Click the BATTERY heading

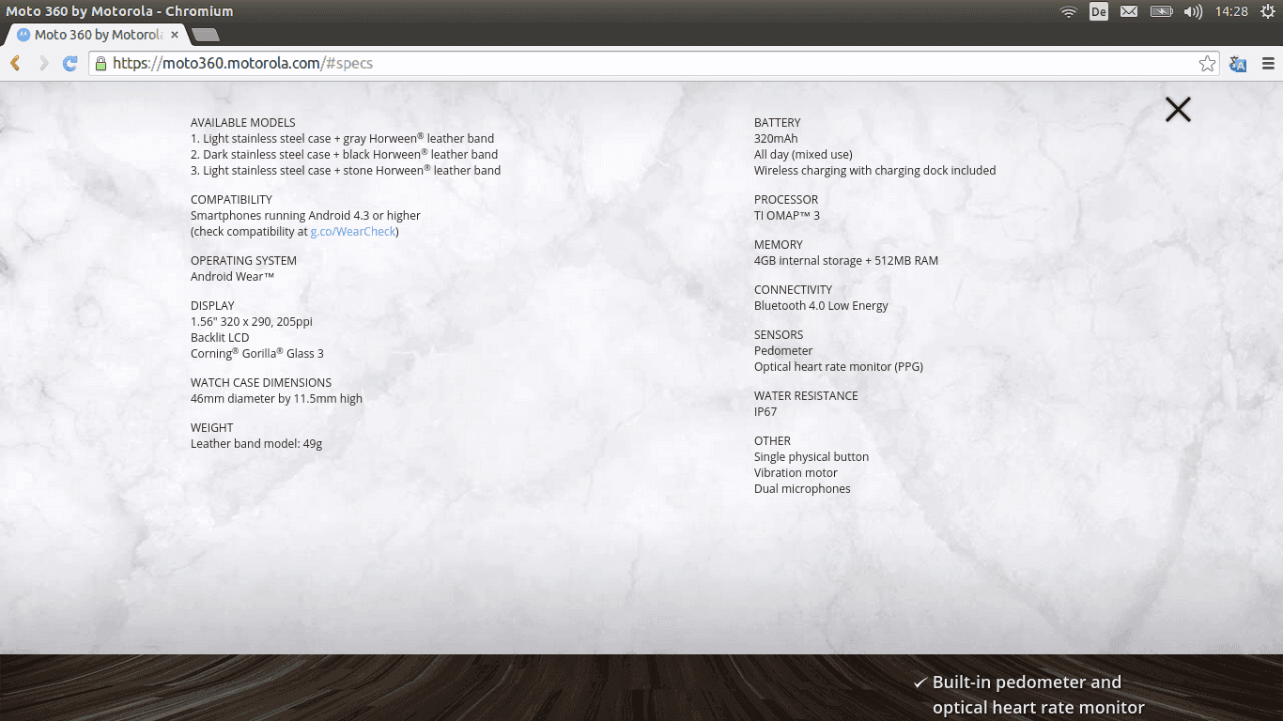(x=777, y=123)
